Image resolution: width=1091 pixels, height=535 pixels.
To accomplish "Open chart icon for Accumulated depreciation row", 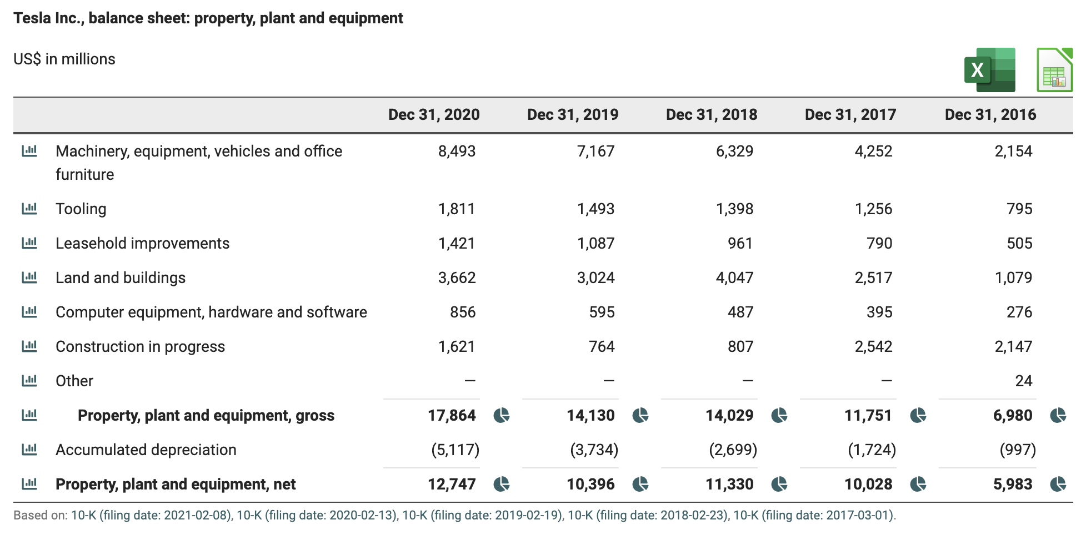I will [29, 450].
